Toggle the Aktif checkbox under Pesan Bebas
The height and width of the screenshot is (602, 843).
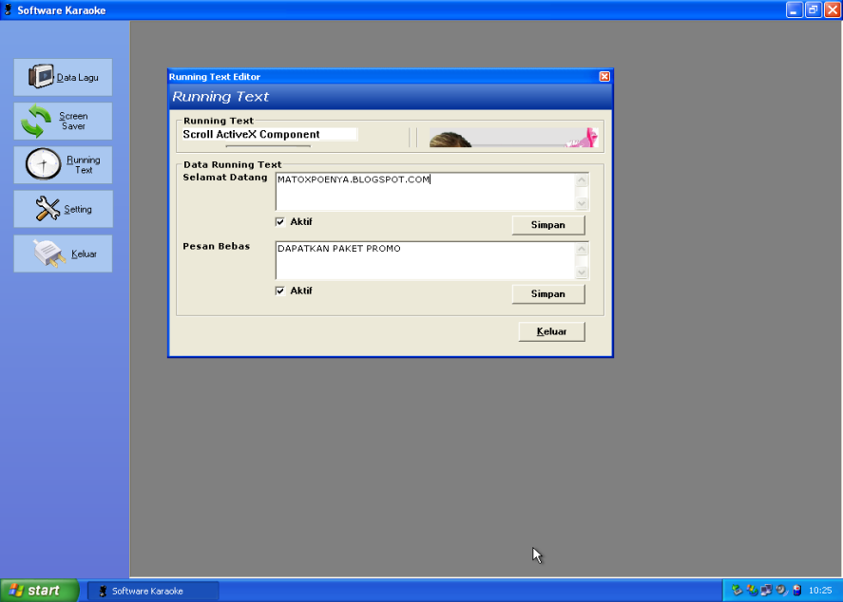(x=280, y=291)
